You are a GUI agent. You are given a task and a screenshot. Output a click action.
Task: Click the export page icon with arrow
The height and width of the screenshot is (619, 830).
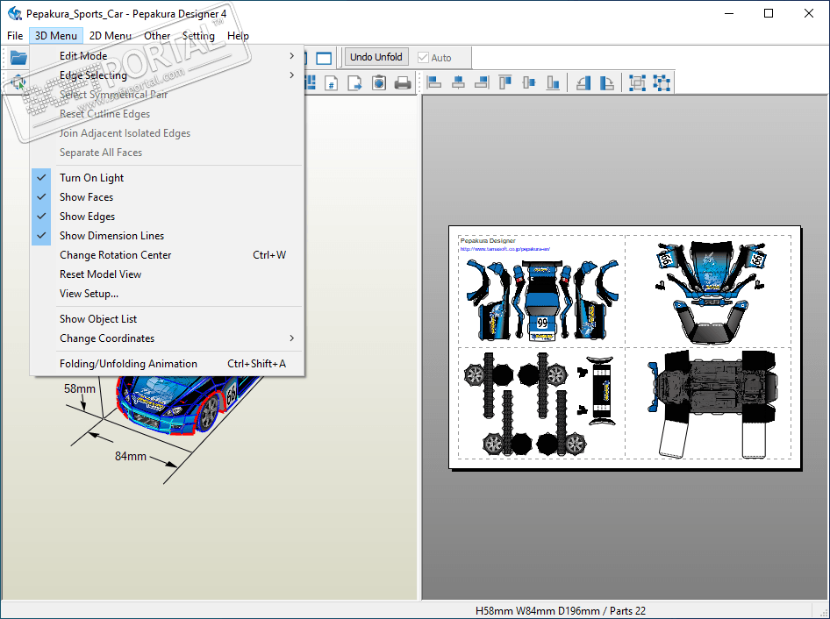354,83
